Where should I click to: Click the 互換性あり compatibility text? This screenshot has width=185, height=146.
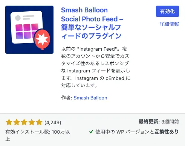pyautogui.click(x=167, y=132)
